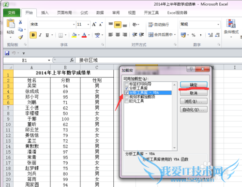The height and width of the screenshot is (187, 242).
Task: Click the fx insert function icon
Action: 72,60
